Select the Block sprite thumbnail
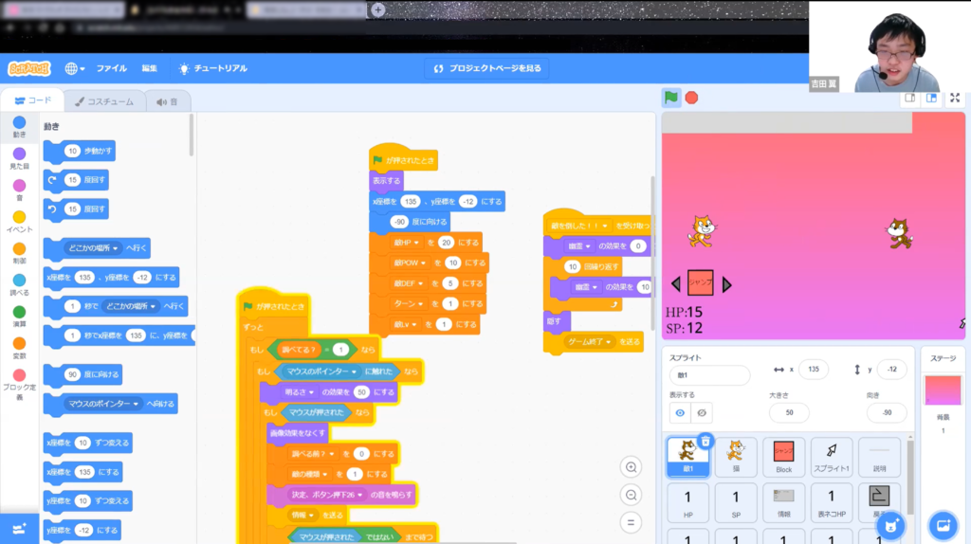Image resolution: width=971 pixels, height=544 pixels. click(783, 457)
